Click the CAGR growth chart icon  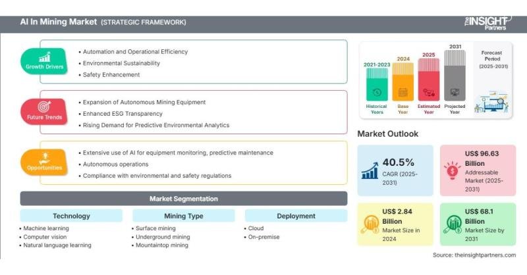coord(370,171)
